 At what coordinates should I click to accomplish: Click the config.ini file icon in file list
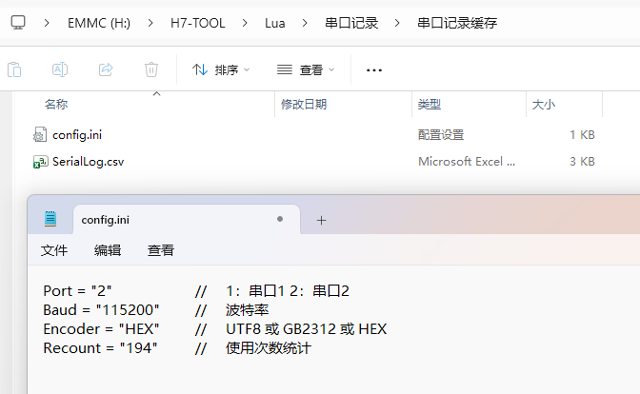point(40,135)
